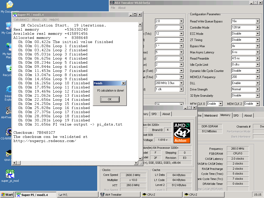Open About menu in A64 Tweaker
The height and width of the screenshot is (198, 264).
click(x=122, y=8)
